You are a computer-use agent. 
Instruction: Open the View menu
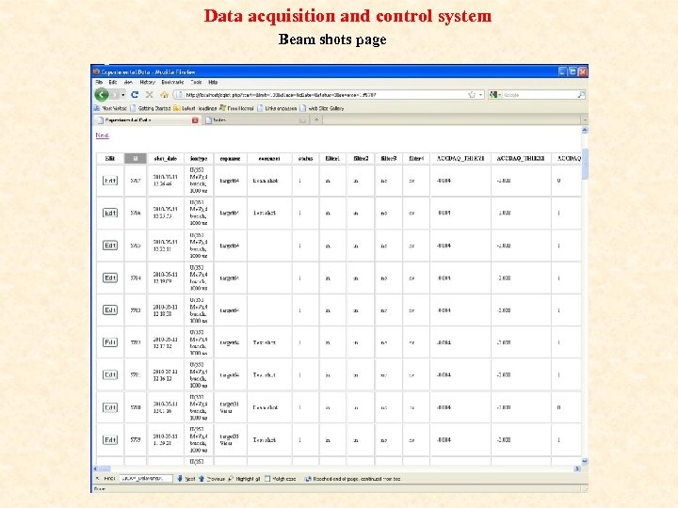(128, 82)
